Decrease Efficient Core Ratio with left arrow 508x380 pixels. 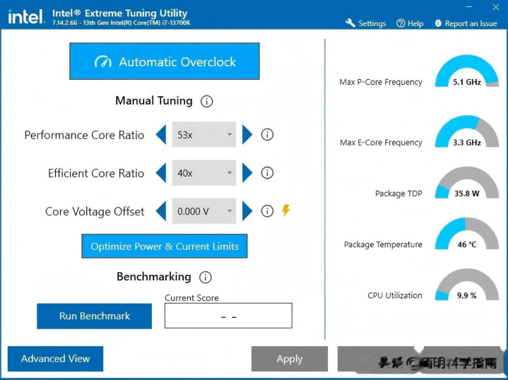tap(161, 172)
